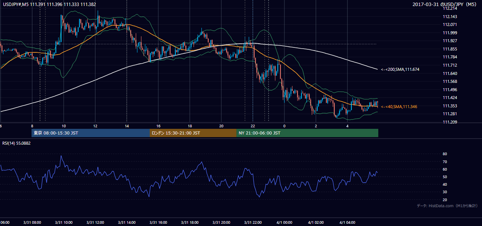
Task: Click hour marker 18 under price chart
Action: (x=190, y=126)
